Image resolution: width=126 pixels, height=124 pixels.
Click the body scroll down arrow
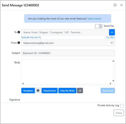pos(113,81)
